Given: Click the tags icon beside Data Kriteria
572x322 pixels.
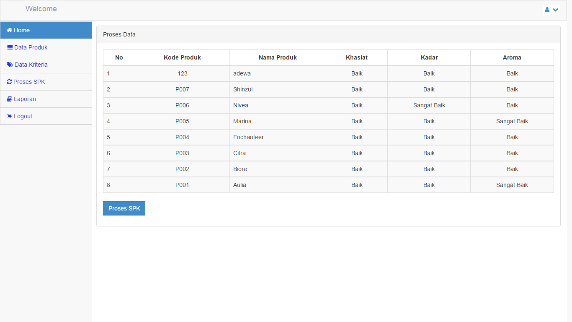Looking at the screenshot, I should (10, 65).
